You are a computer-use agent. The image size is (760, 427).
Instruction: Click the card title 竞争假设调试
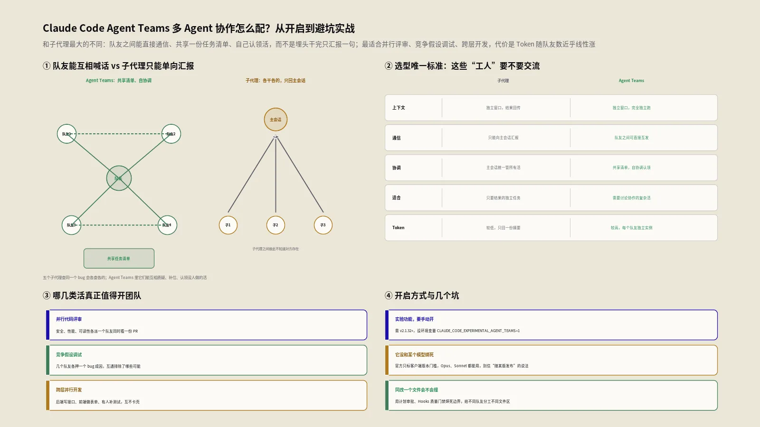(69, 355)
